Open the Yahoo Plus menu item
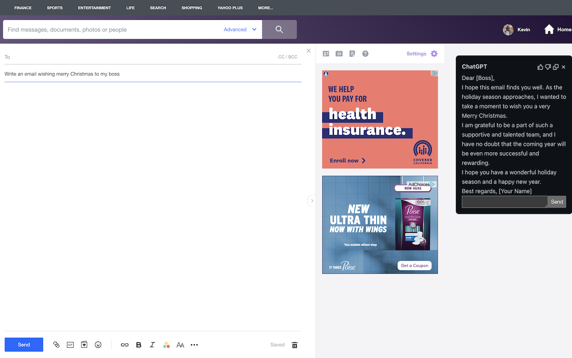This screenshot has width=572, height=358. (x=230, y=8)
